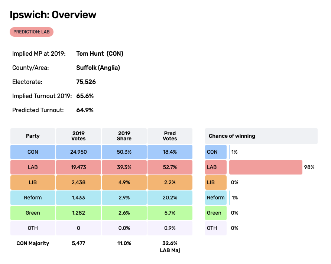
Task: Click the PREDICTION: LAB badge
Action: click(x=32, y=32)
